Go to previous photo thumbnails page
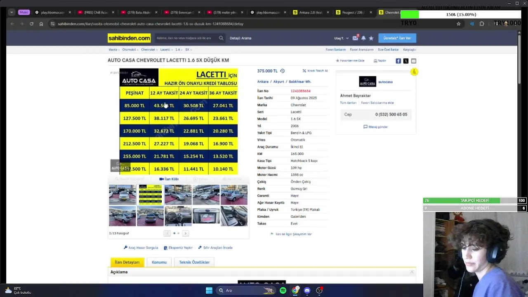The height and width of the screenshot is (297, 528). [x=167, y=233]
